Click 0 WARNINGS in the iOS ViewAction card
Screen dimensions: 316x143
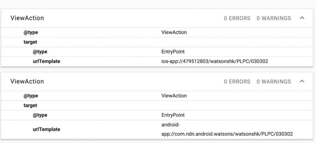274,18
